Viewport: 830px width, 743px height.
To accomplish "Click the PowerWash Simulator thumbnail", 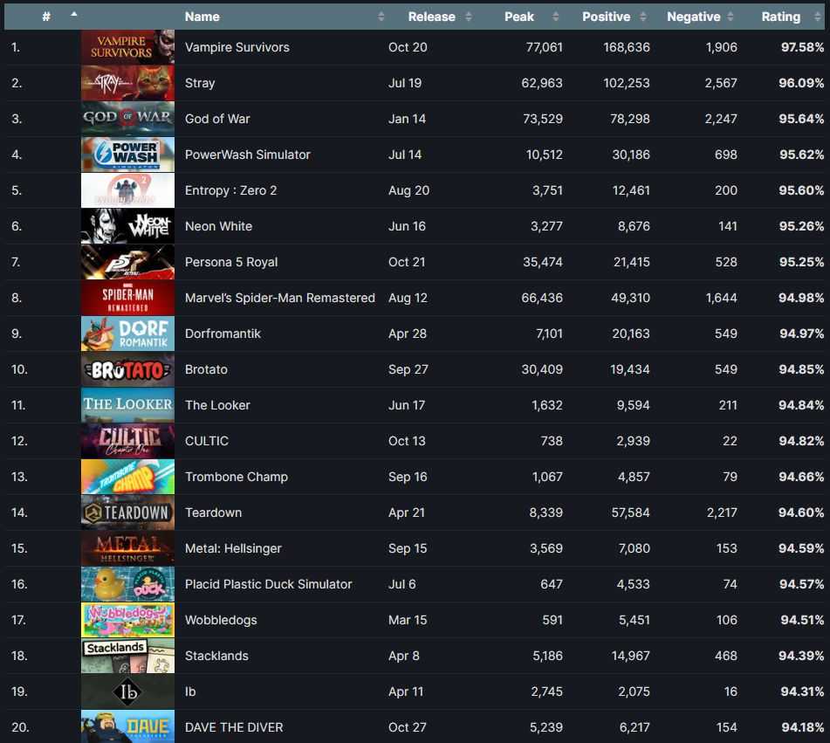I will click(127, 155).
